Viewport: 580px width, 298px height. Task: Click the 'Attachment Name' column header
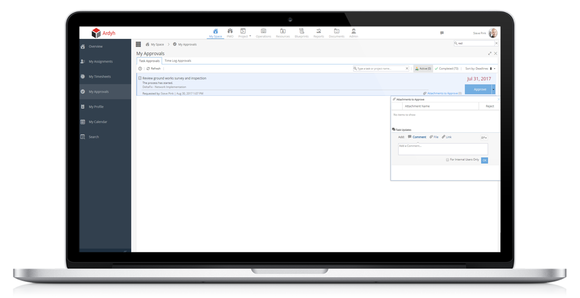pyautogui.click(x=417, y=106)
